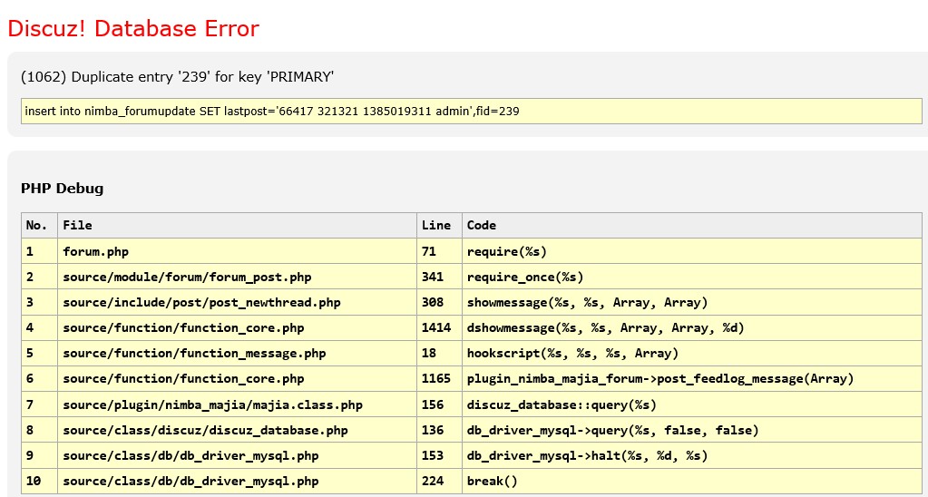Click the break() code cell

[x=492, y=481]
